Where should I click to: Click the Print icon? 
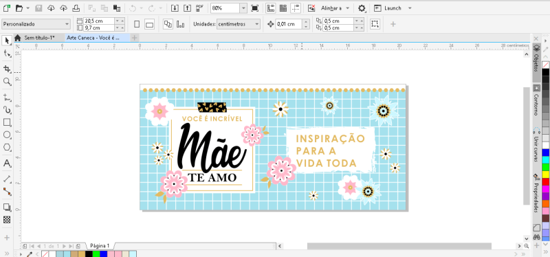coord(76,8)
